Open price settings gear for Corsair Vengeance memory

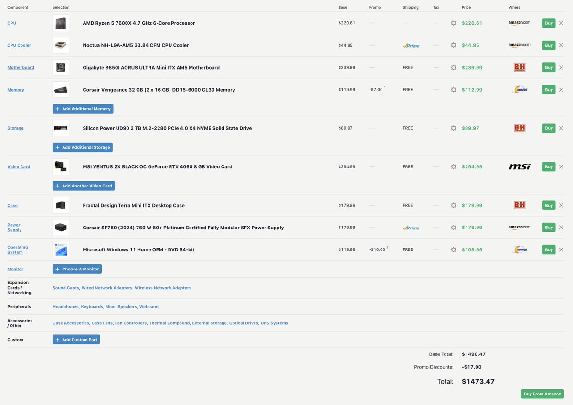pos(453,90)
